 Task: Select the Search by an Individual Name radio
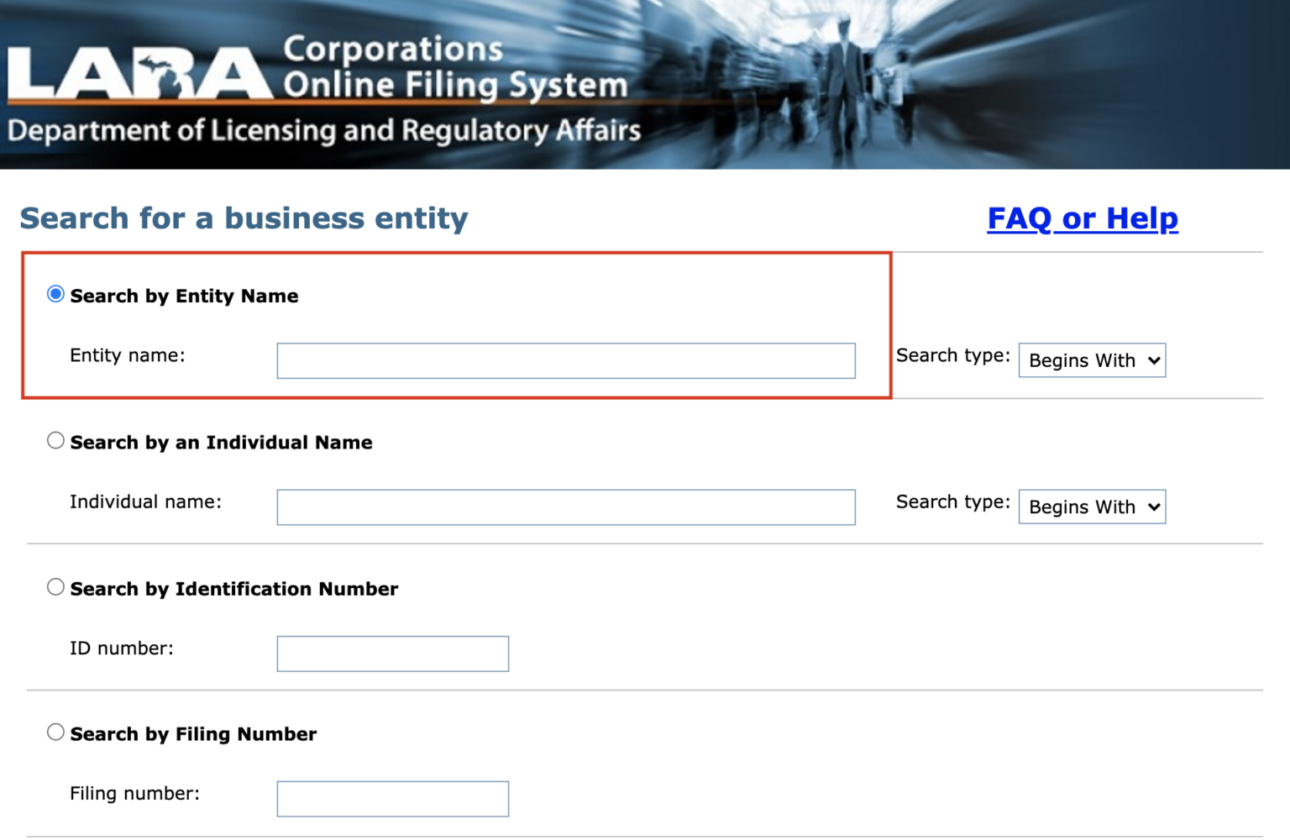(55, 441)
